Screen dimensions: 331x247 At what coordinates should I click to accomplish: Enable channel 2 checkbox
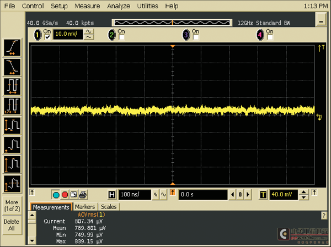click(x=120, y=38)
